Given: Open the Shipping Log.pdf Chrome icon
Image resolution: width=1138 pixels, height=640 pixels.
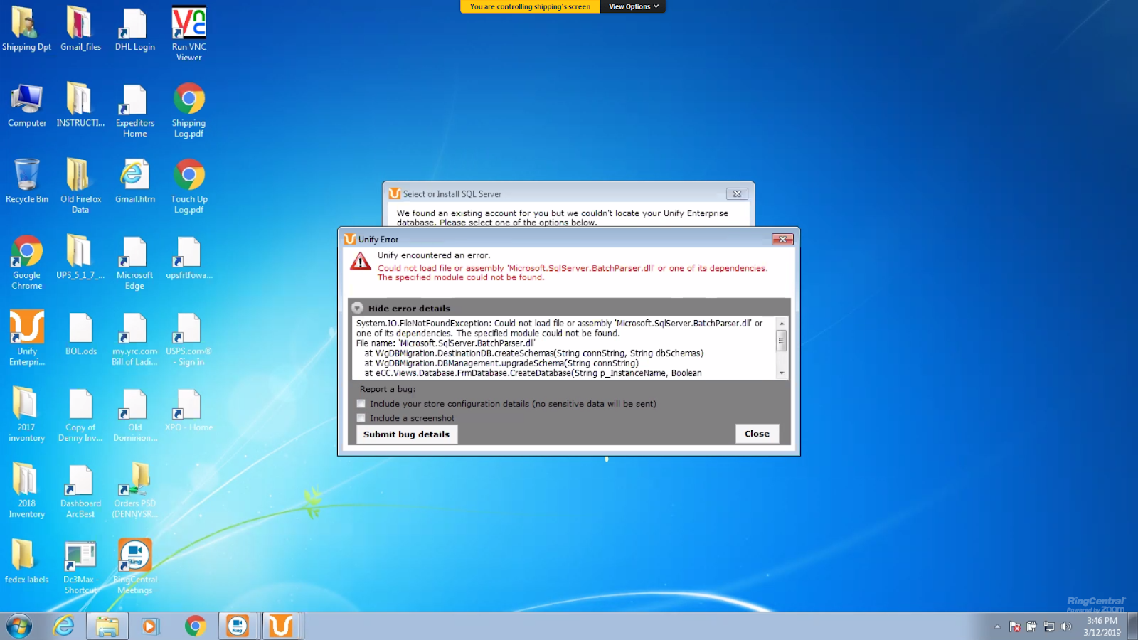Looking at the screenshot, I should point(188,110).
